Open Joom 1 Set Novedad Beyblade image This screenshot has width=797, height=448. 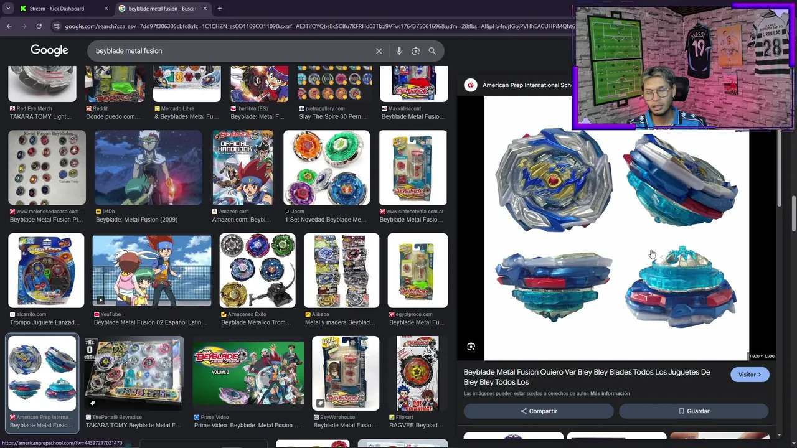click(x=326, y=167)
